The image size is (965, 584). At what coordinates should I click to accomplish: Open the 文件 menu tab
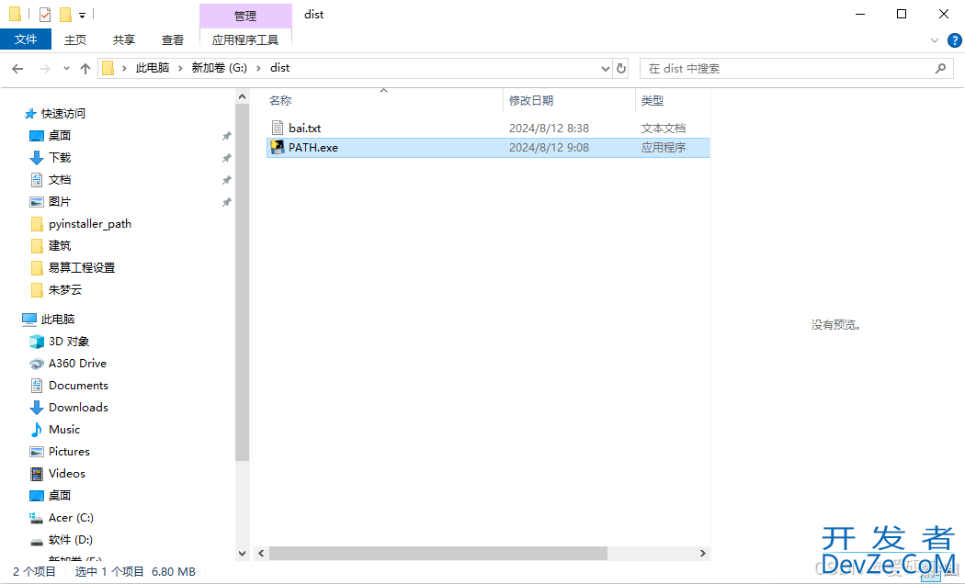click(26, 39)
